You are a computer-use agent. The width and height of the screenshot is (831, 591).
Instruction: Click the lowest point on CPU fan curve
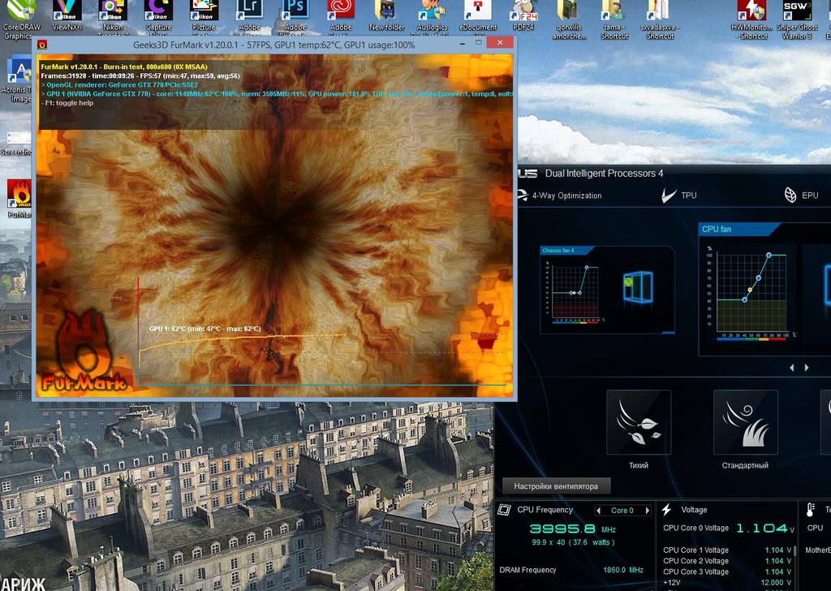coord(745,300)
